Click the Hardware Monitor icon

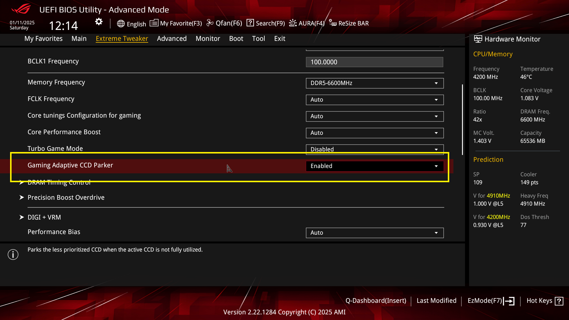pyautogui.click(x=478, y=39)
